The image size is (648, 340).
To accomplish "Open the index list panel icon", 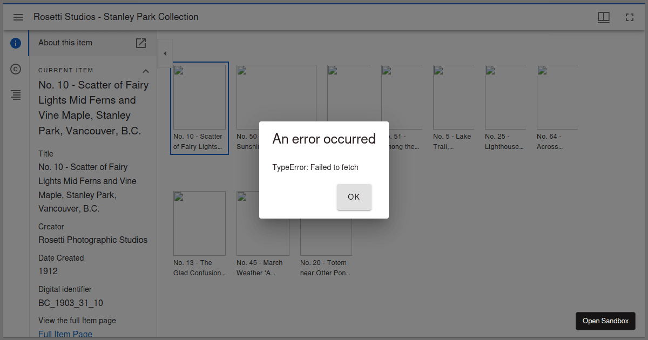I will click(16, 95).
